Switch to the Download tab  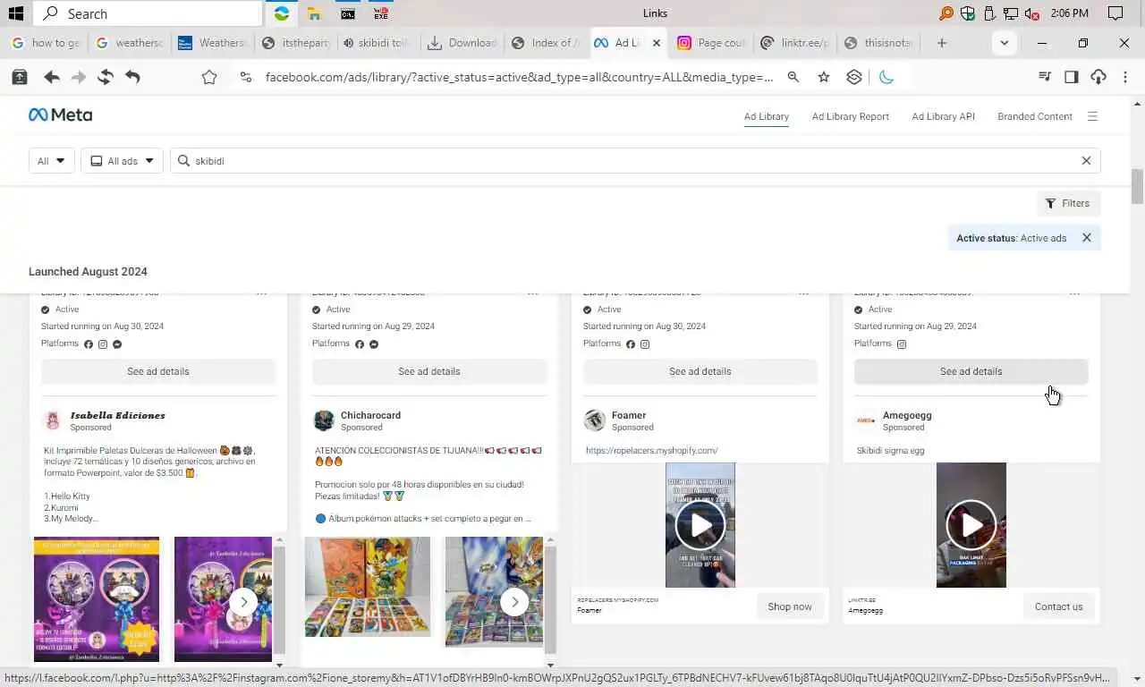462,43
